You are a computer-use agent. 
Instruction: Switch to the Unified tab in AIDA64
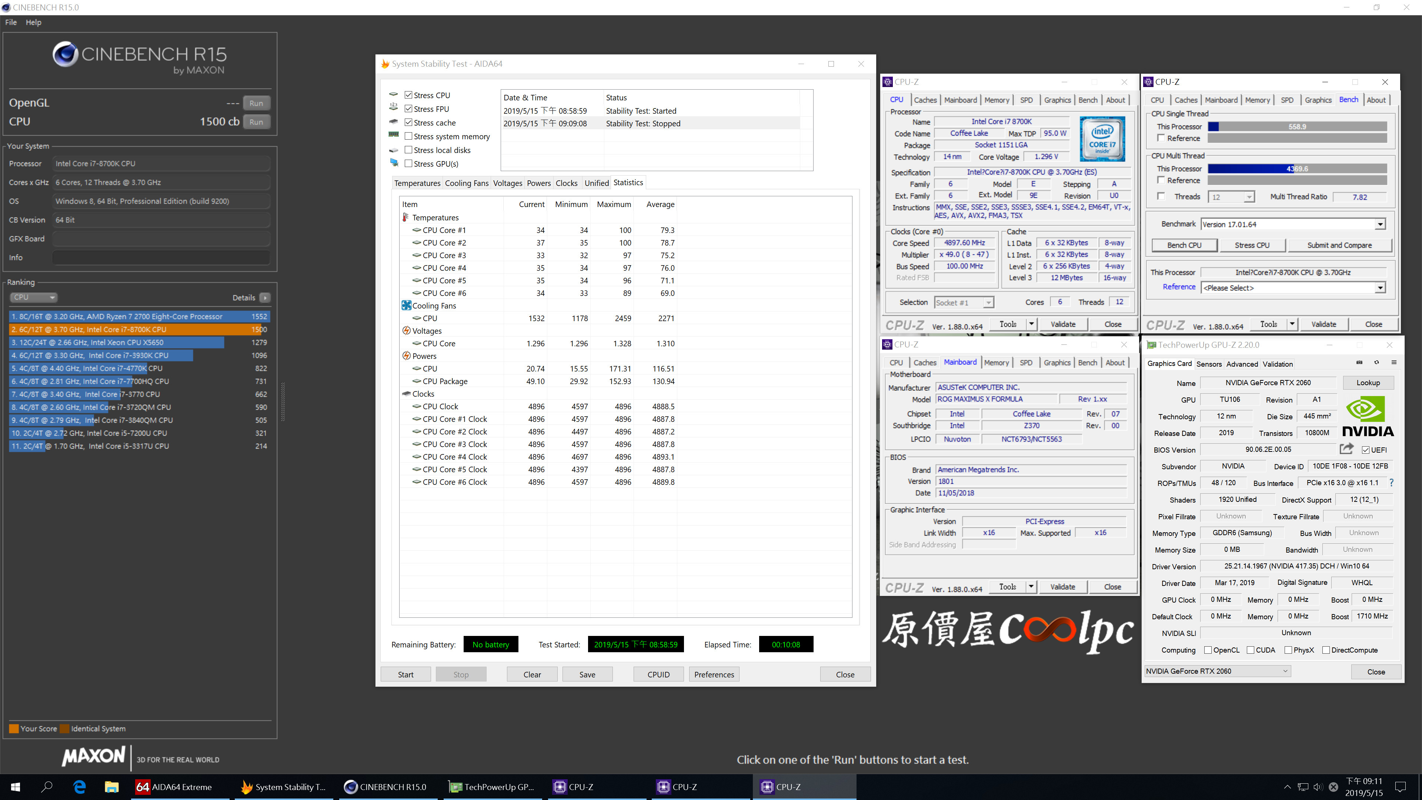pos(596,183)
